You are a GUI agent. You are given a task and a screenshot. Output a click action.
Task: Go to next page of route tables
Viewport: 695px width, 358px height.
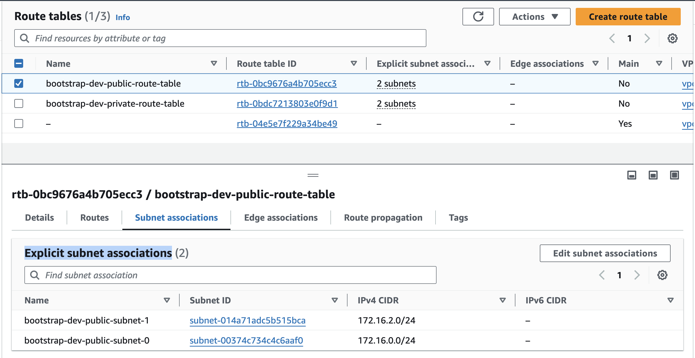tap(647, 38)
